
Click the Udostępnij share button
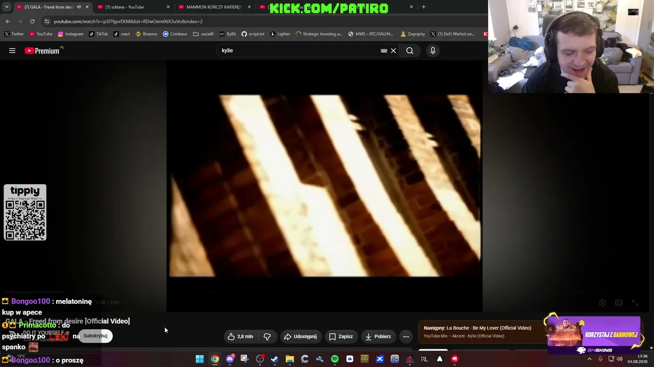click(x=300, y=336)
